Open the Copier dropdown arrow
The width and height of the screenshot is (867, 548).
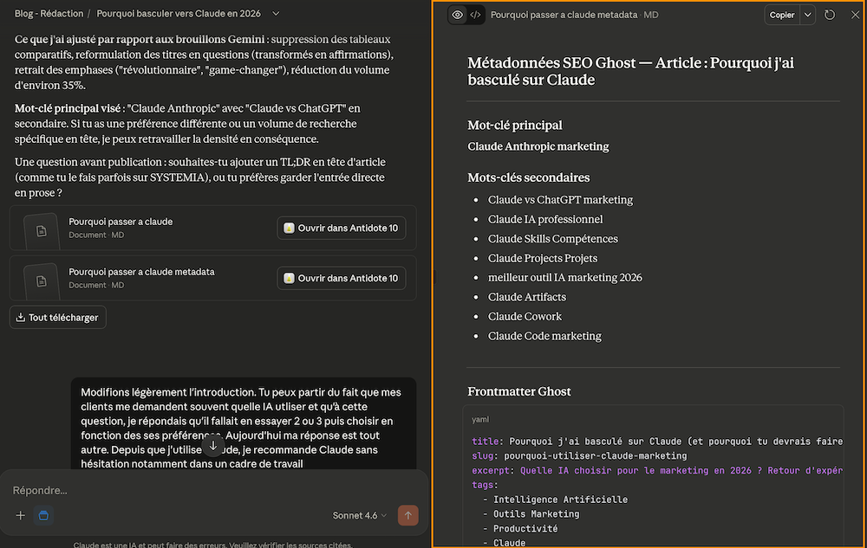click(808, 15)
